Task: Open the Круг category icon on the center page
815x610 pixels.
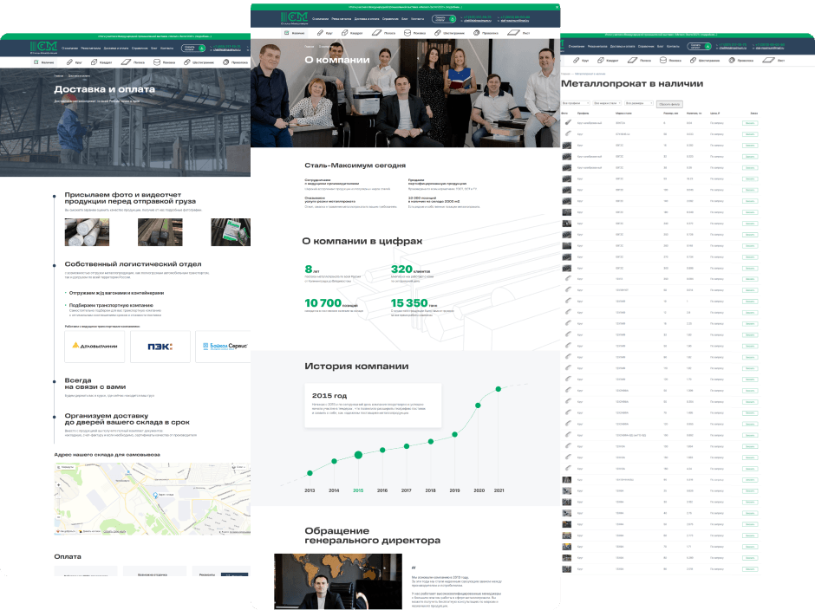Action: pos(320,33)
